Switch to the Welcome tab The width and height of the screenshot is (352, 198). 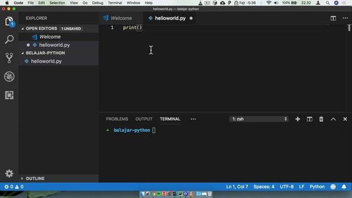pos(121,18)
